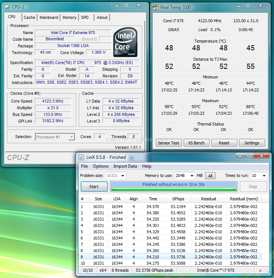
Task: Click the Size column header in LinX
Action: [98, 199]
